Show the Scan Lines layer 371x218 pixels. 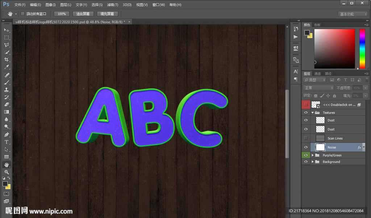[306, 138]
